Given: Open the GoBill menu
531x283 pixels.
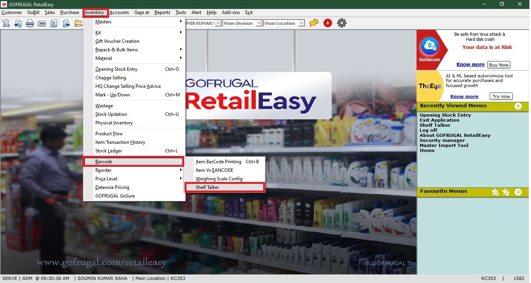Looking at the screenshot, I should click(33, 12).
